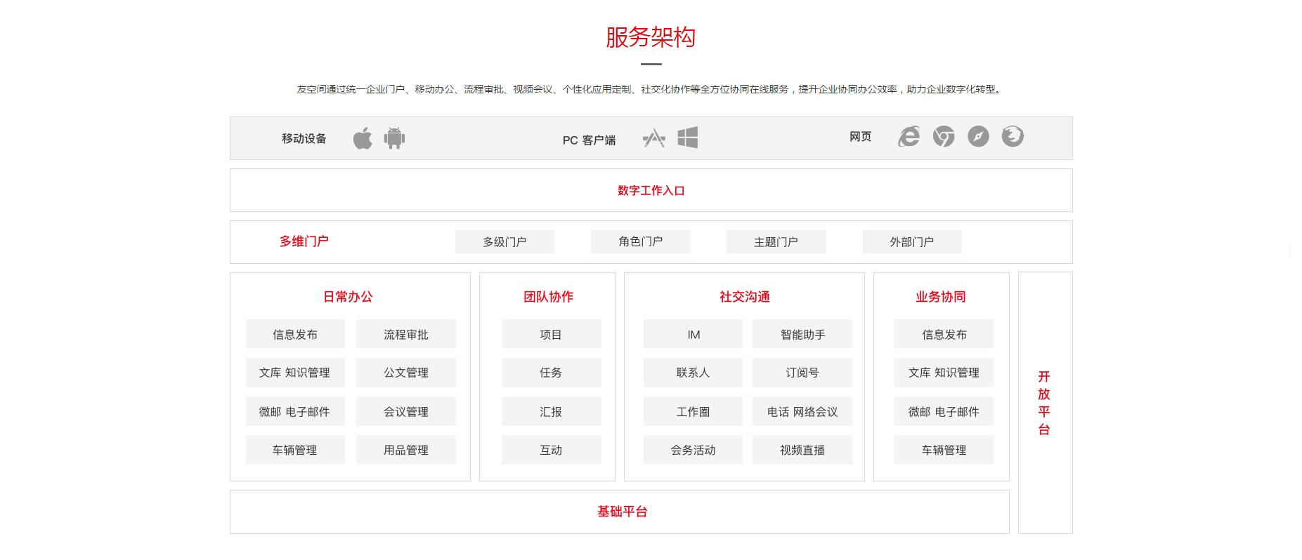
Task: Select the 主题门户 item
Action: pos(776,242)
